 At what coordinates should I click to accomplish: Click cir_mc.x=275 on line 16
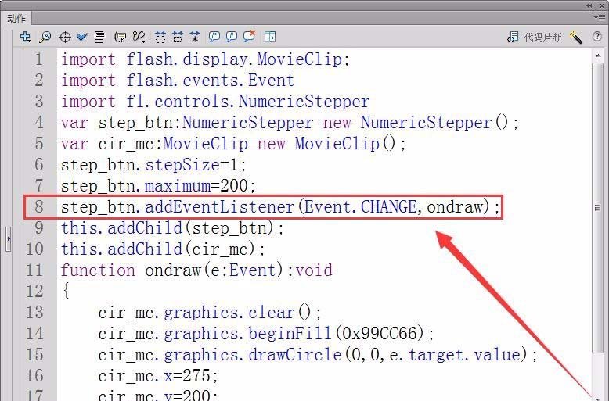[158, 376]
